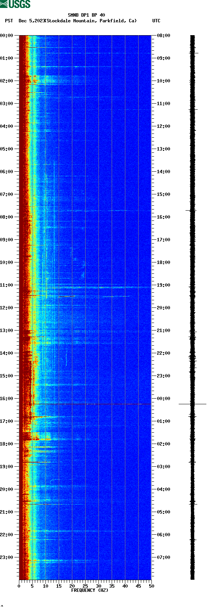Click the '50' frequency tick label
Screen dimensions: 209x610
(x=151, y=586)
